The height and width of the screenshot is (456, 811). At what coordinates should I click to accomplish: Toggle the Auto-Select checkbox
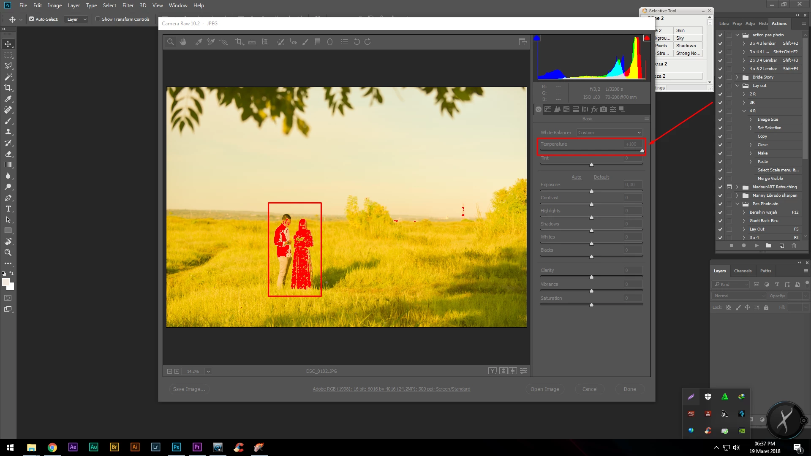[32, 19]
